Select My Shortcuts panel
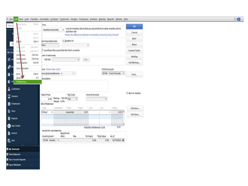The width and height of the screenshot is (248, 186). click(x=23, y=149)
